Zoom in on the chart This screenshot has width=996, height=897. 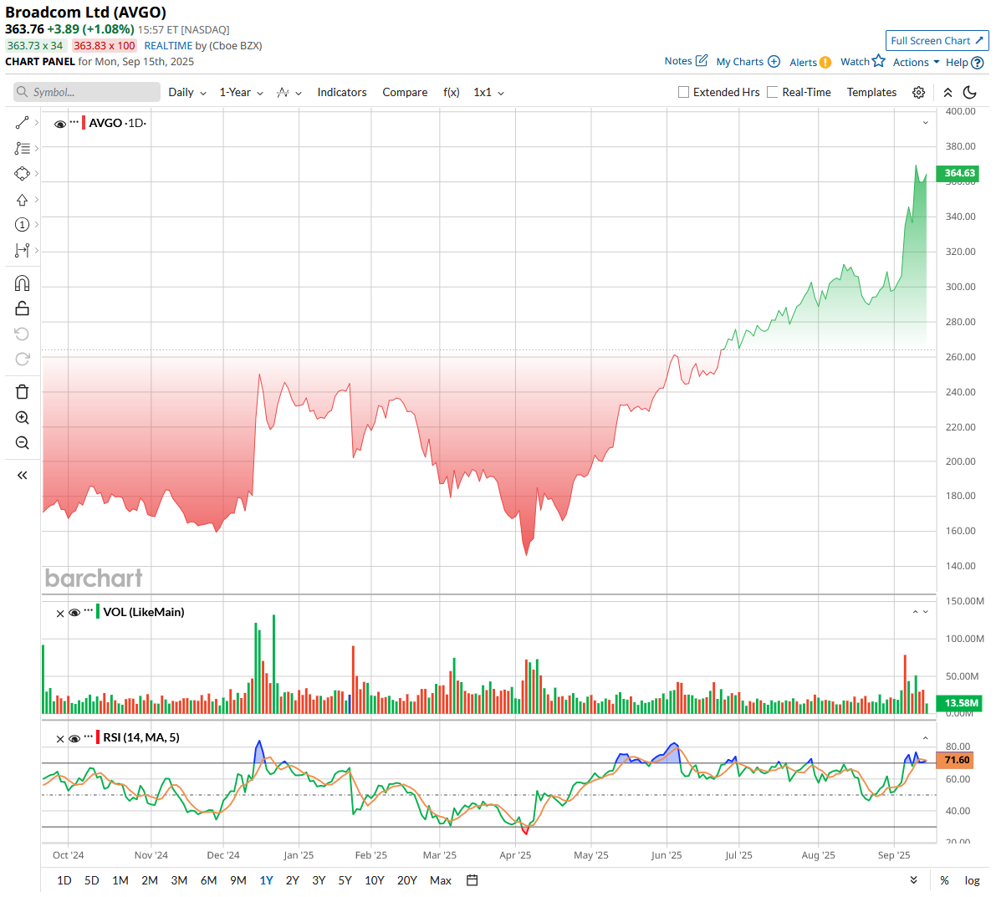[x=23, y=418]
